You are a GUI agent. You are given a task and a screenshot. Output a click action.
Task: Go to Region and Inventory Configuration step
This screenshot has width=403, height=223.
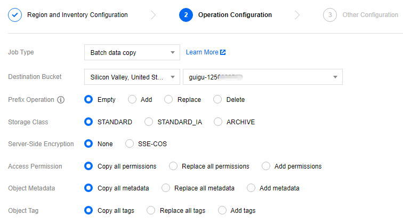77,15
